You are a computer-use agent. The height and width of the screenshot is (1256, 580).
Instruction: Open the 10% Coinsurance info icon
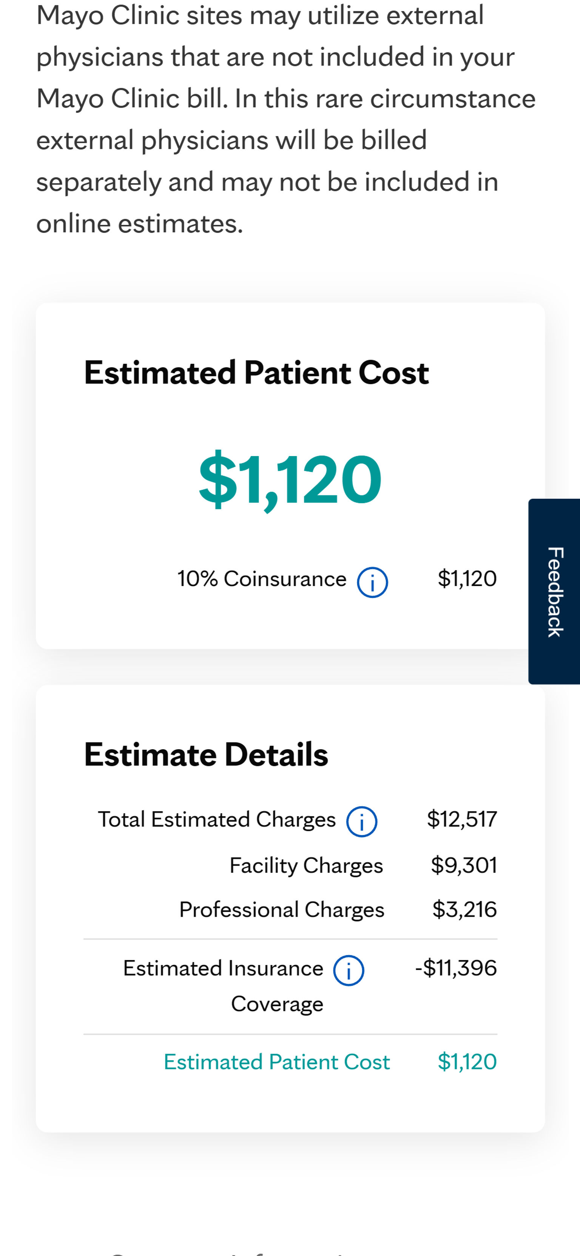pyautogui.click(x=372, y=582)
